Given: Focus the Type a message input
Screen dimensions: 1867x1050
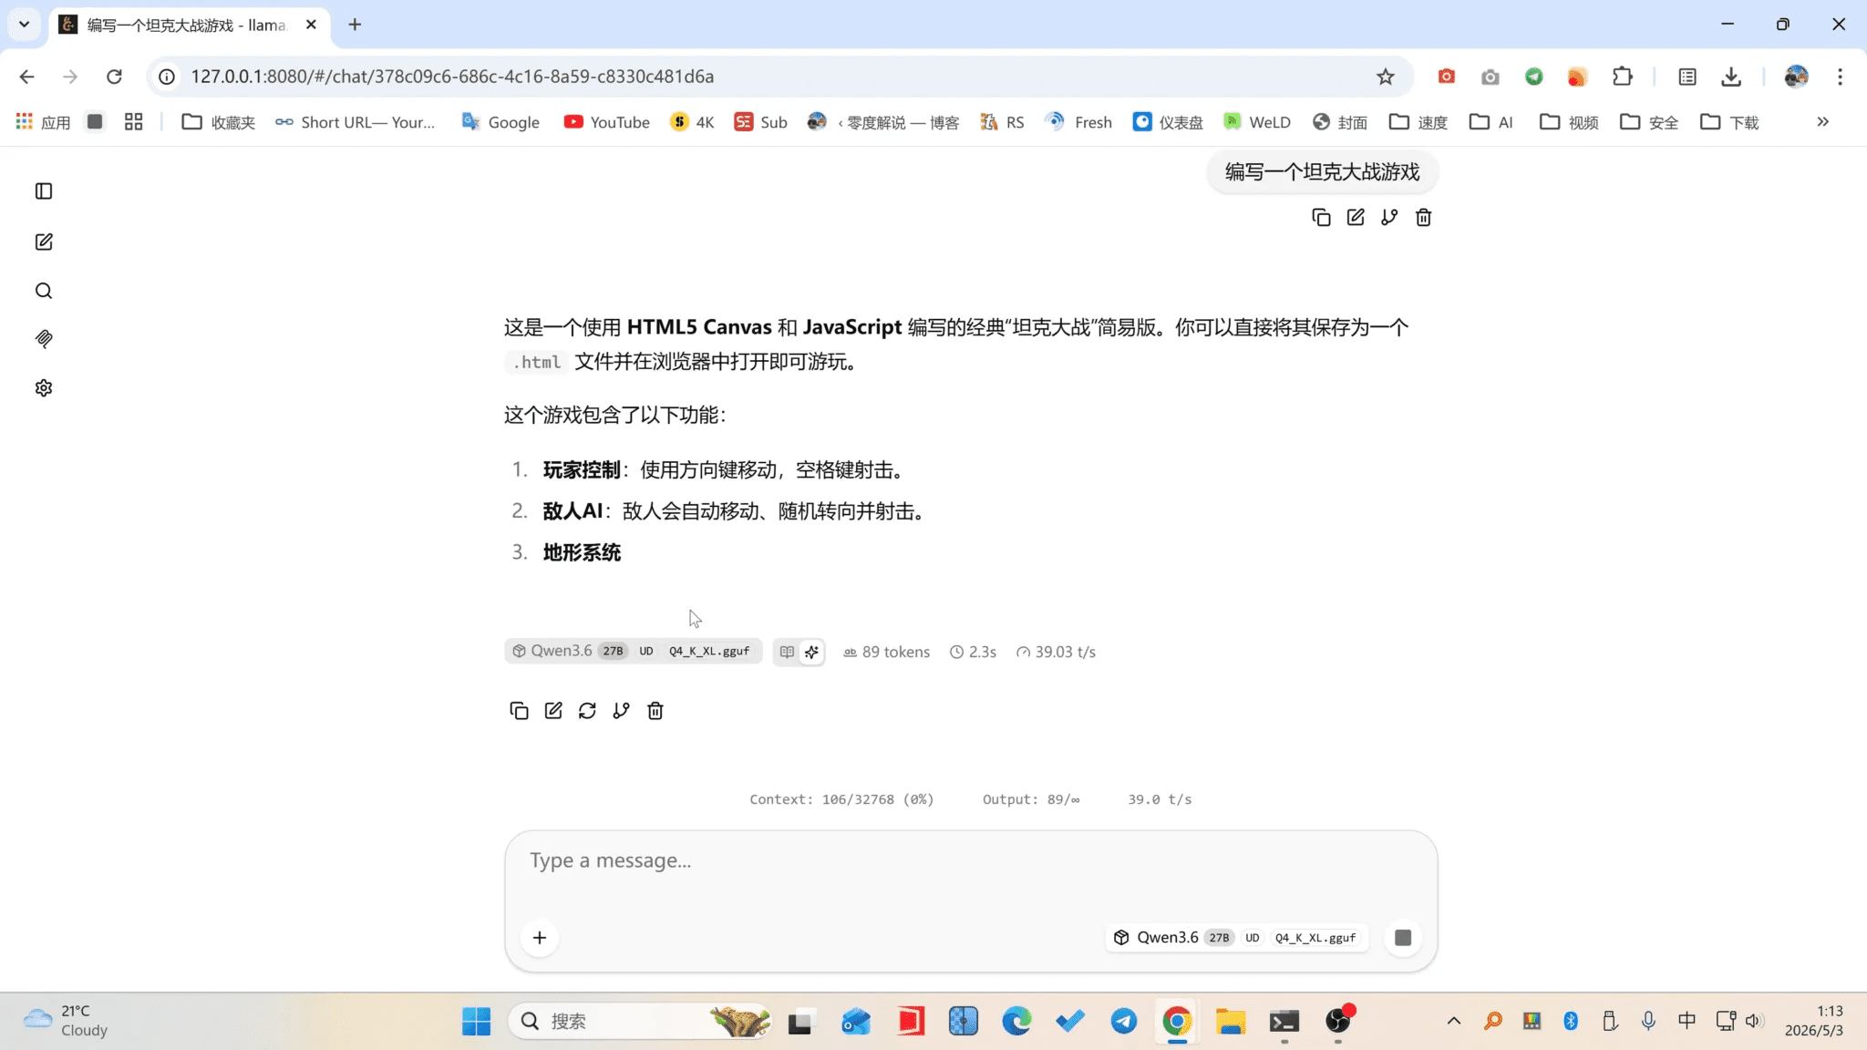Looking at the screenshot, I should [970, 861].
